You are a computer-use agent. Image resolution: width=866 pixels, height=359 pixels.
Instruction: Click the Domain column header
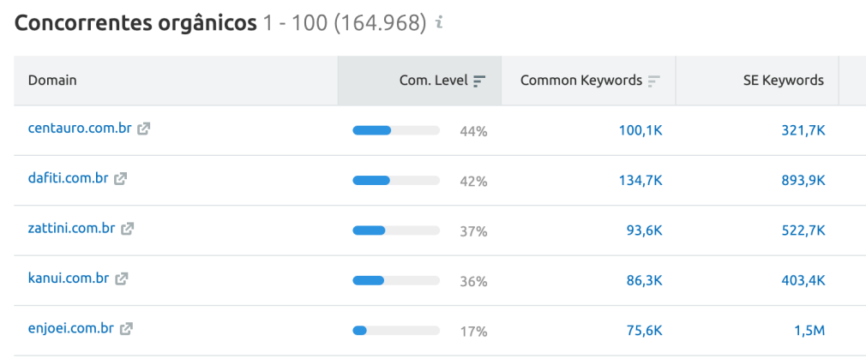pyautogui.click(x=52, y=81)
